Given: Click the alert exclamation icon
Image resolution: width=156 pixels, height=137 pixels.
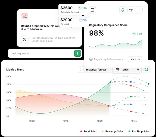Looking at the screenshot, I should pyautogui.click(x=24, y=39).
